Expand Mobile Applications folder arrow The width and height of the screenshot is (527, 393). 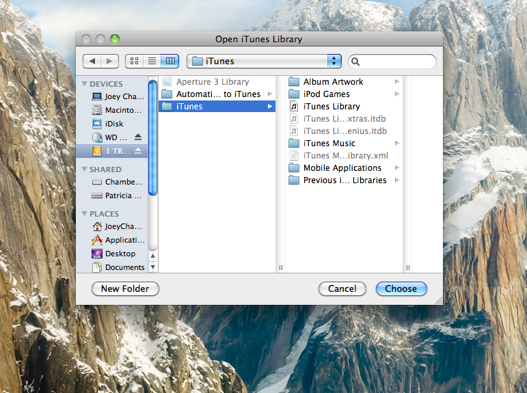(397, 167)
